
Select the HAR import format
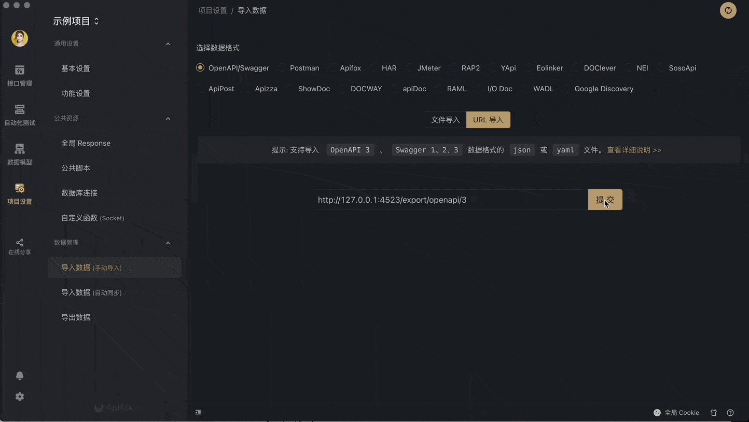(389, 68)
